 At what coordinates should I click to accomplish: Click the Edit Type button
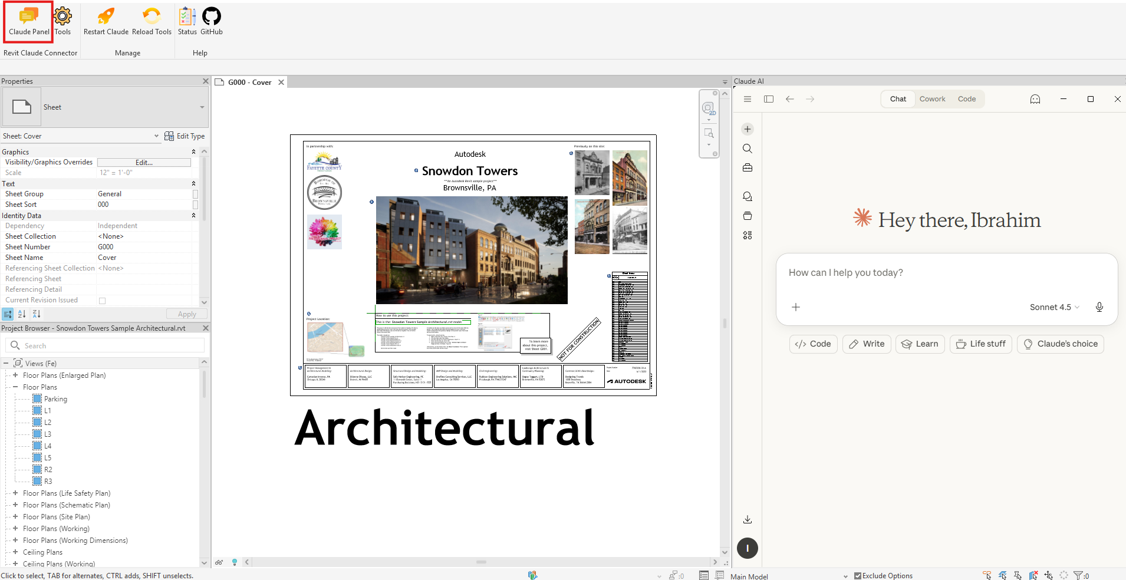coord(185,136)
